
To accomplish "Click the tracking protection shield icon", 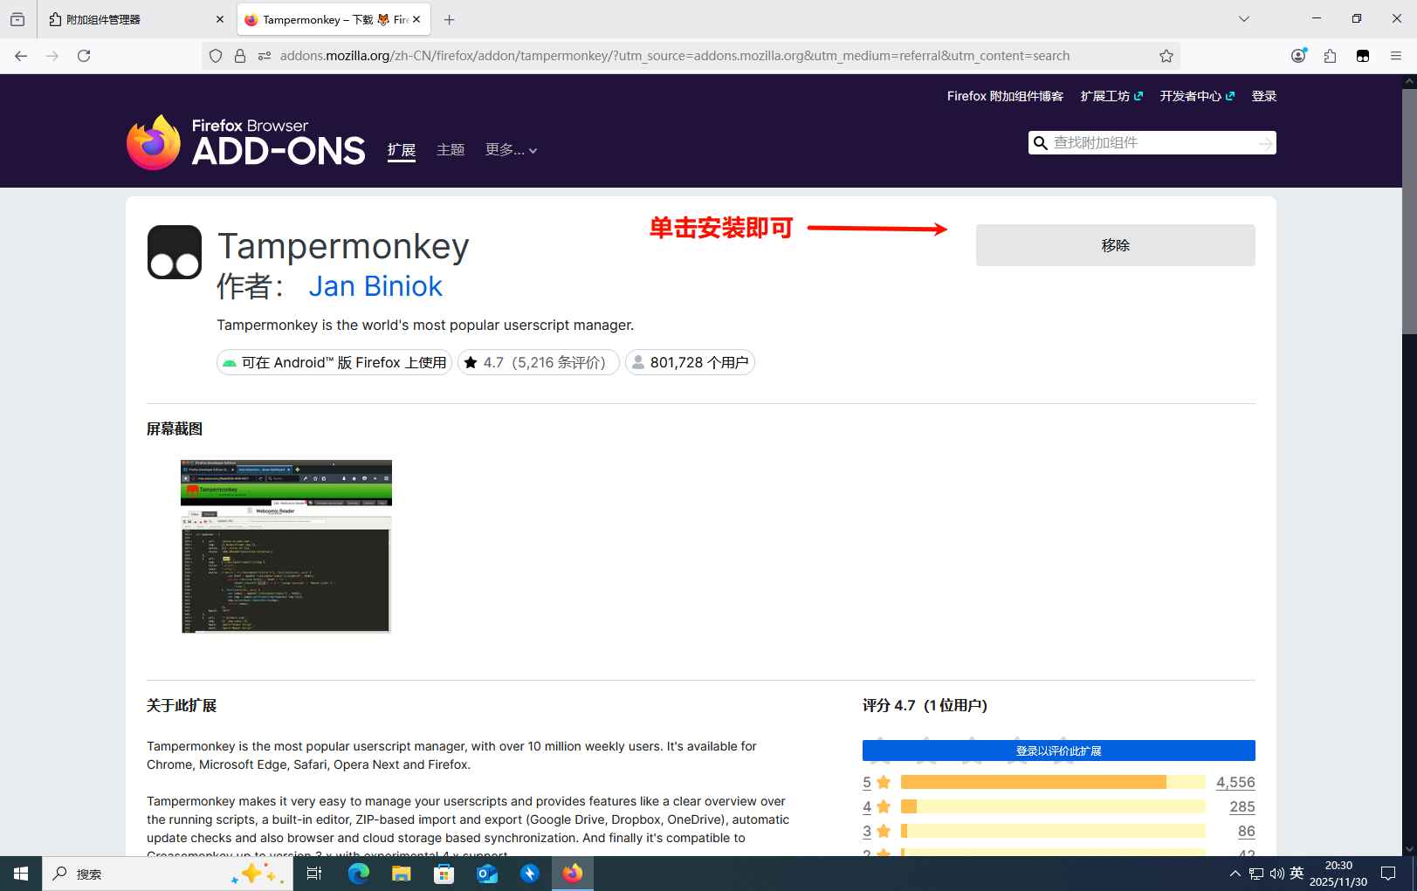I will tap(216, 56).
